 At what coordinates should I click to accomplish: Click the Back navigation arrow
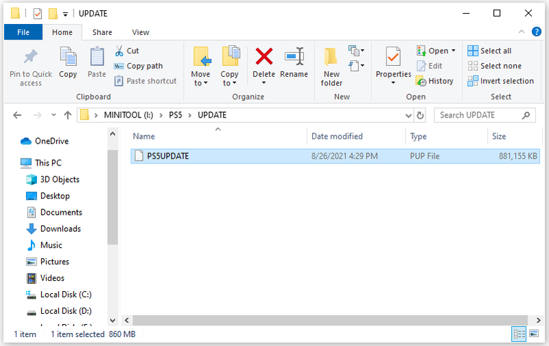(17, 115)
